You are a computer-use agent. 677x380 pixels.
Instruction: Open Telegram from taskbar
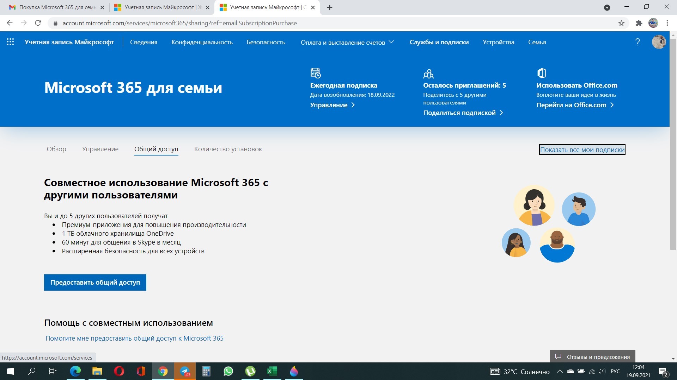coord(185,371)
